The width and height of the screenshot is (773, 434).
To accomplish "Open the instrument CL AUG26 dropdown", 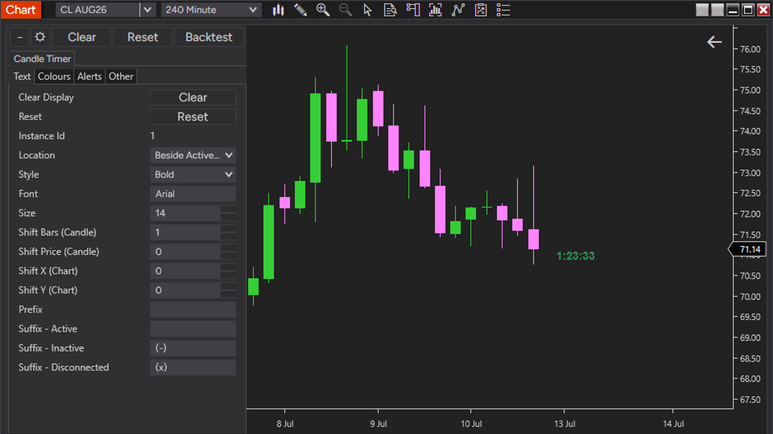I will point(148,10).
